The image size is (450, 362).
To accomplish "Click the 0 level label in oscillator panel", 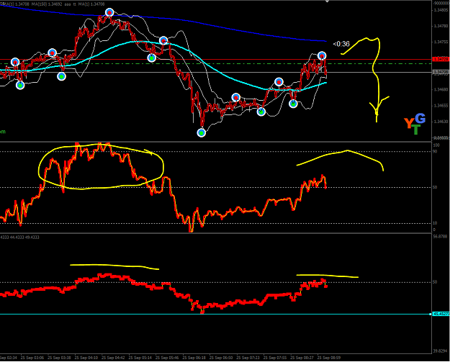I will tap(434, 230).
